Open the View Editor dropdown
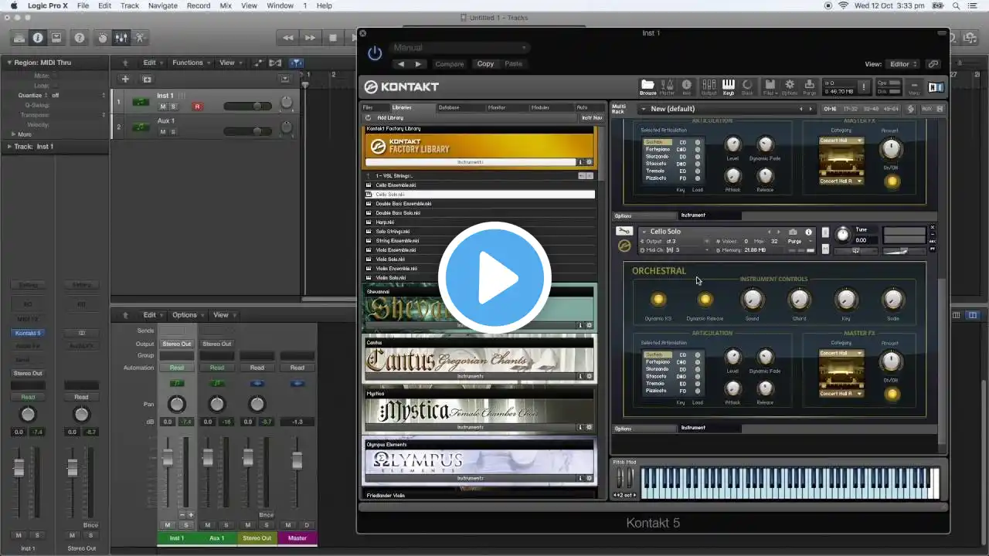 tap(903, 64)
